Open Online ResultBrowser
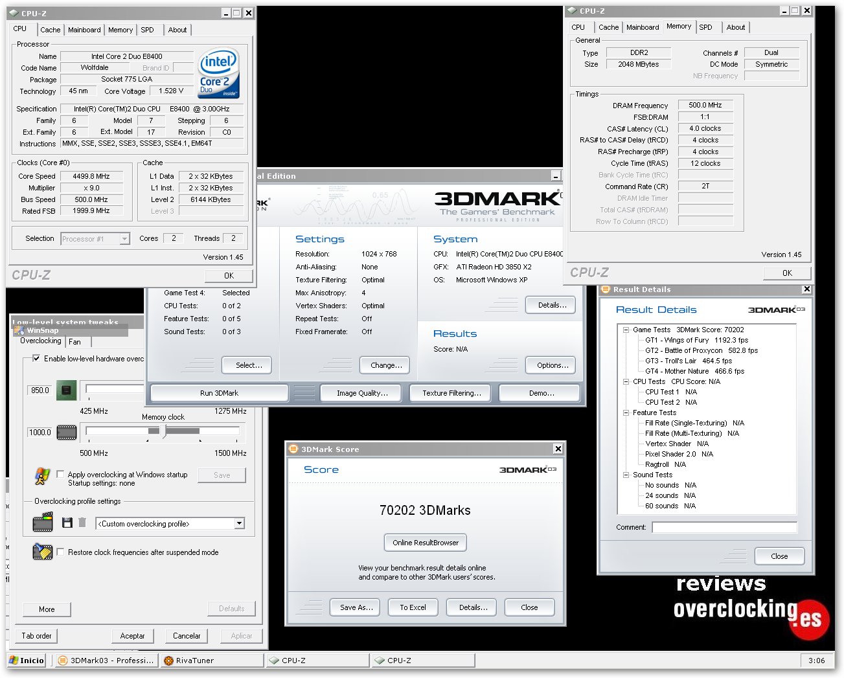This screenshot has width=844, height=678. click(425, 543)
